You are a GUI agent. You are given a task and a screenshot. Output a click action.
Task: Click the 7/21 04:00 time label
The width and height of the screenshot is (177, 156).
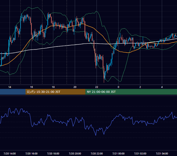[x=162, y=153]
